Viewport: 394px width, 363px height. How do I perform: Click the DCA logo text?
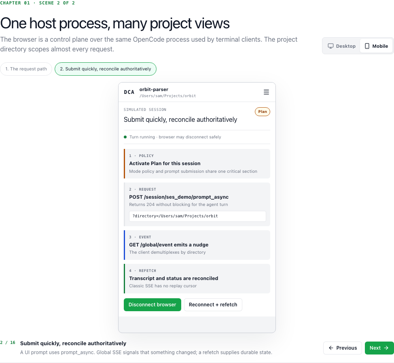(x=129, y=92)
